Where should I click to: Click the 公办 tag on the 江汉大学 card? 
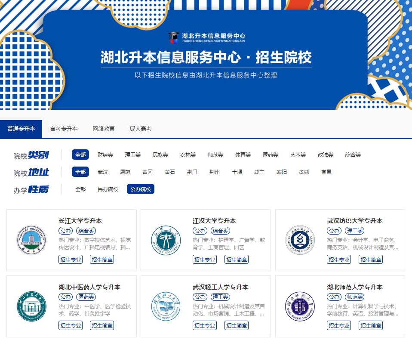click(200, 231)
